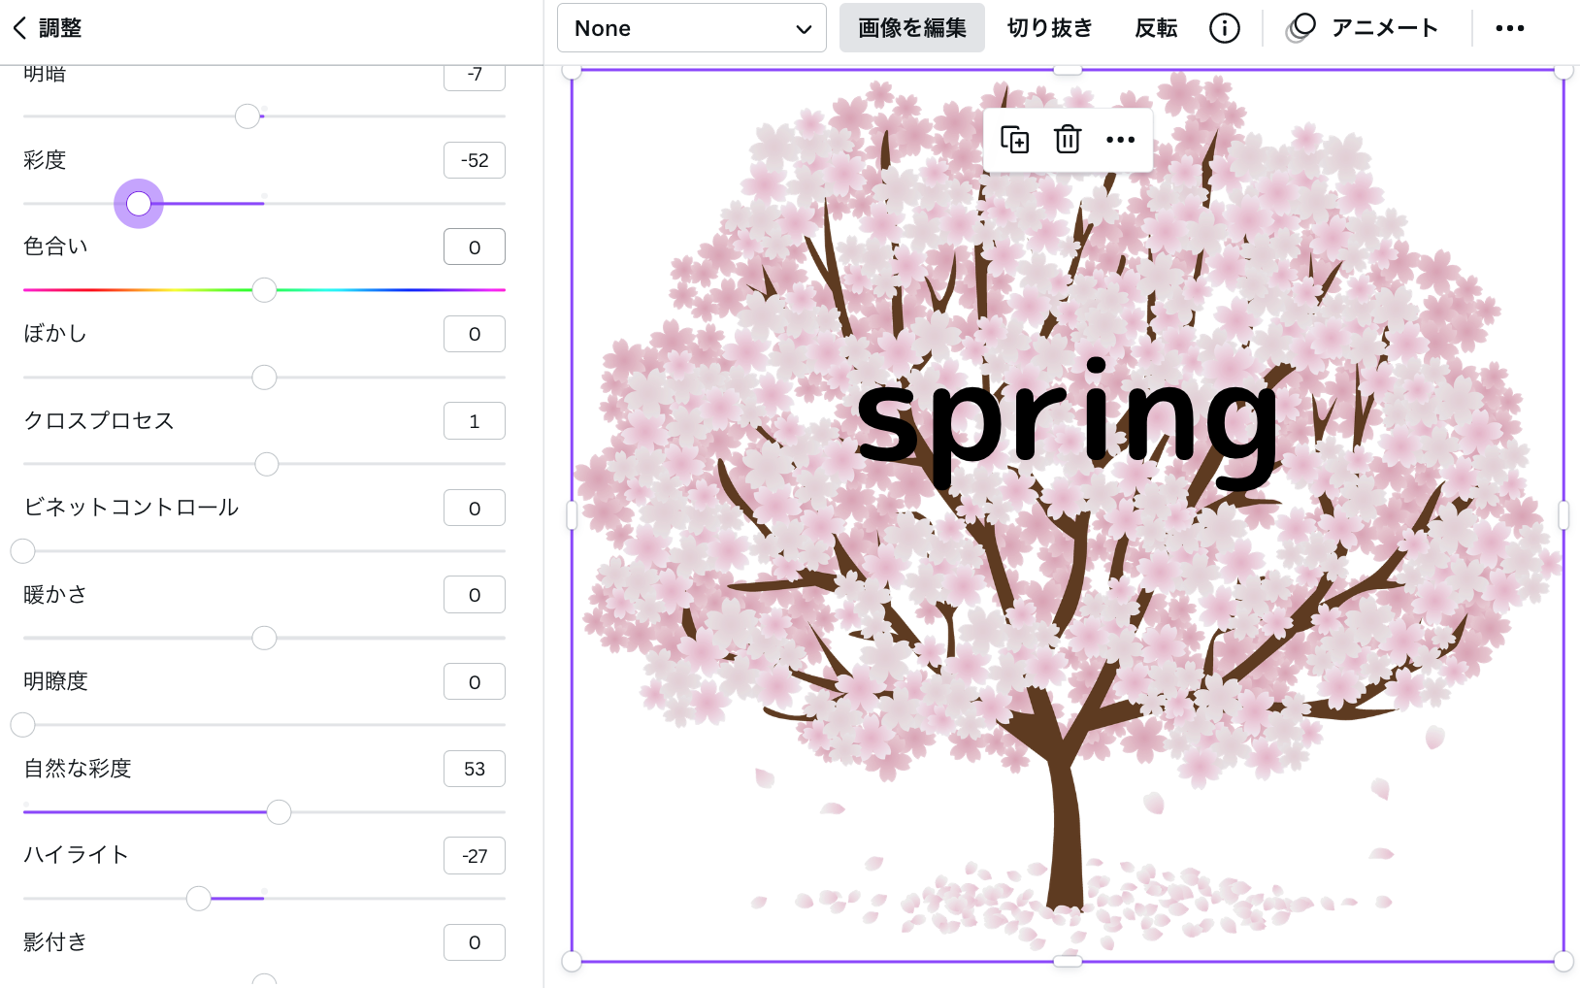The image size is (1580, 988).
Task: Click the 自然な彩度 value field showing 53
Action: [475, 769]
